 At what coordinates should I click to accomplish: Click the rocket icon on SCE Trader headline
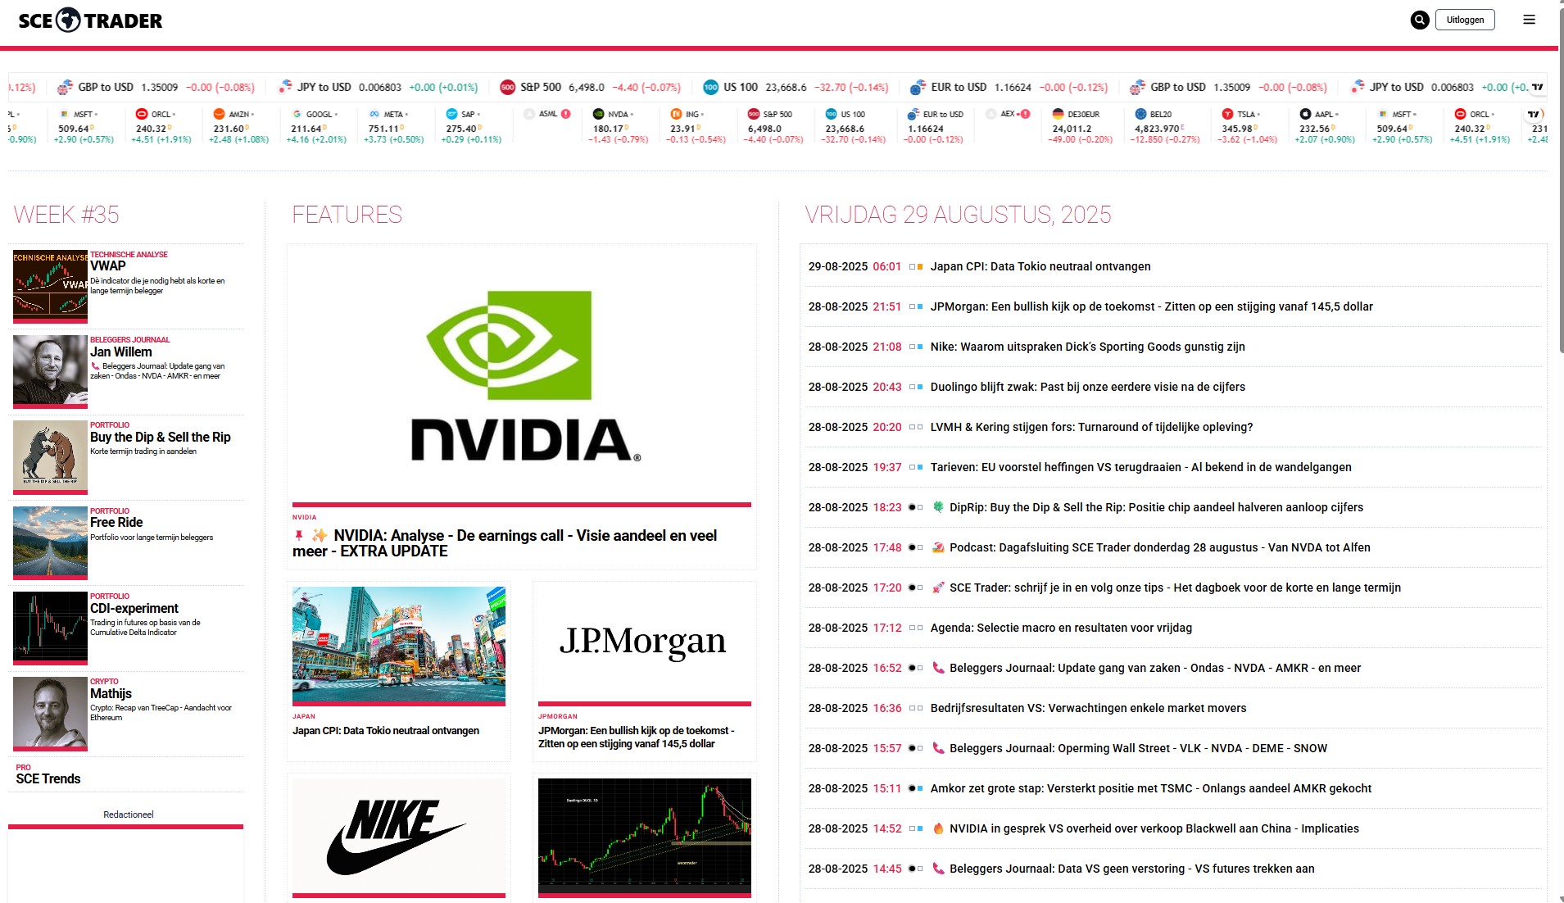point(938,588)
